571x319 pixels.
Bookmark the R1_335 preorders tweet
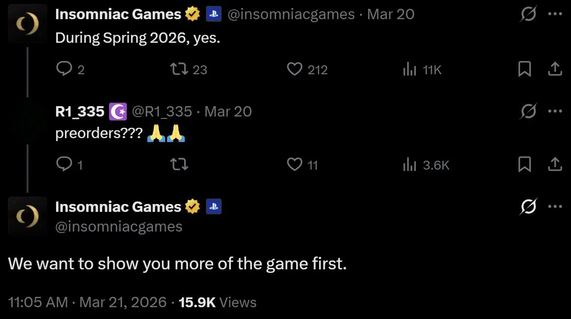click(x=524, y=165)
